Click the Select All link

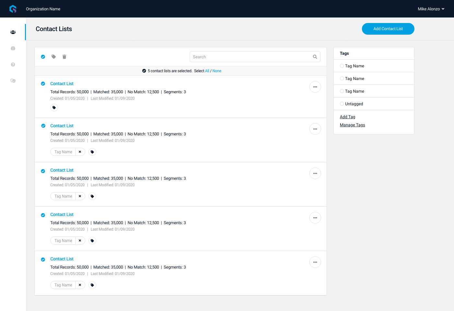[207, 71]
